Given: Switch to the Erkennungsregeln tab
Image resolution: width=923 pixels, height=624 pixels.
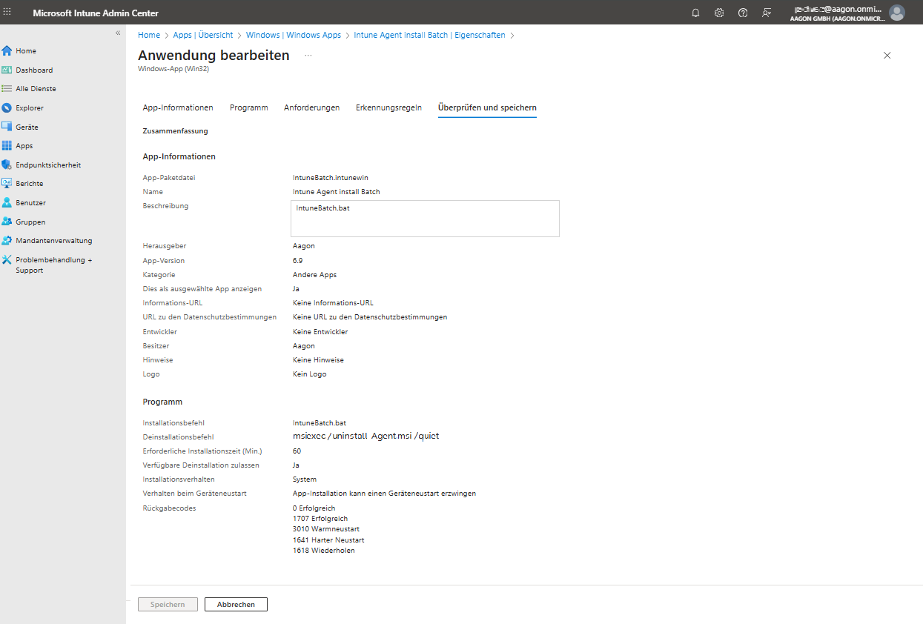Looking at the screenshot, I should (388, 108).
